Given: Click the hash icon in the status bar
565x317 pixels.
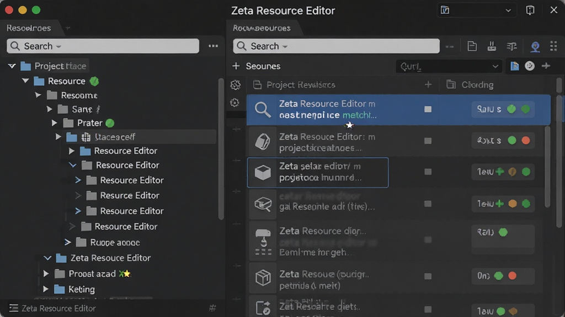Looking at the screenshot, I should [212, 308].
